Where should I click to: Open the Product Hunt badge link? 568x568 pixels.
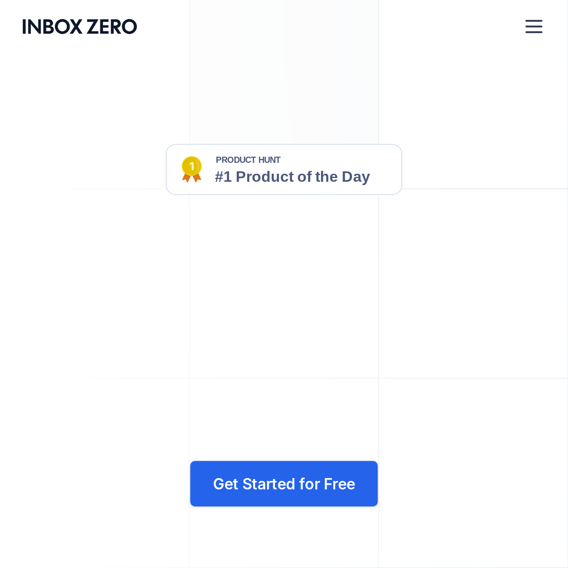[284, 169]
